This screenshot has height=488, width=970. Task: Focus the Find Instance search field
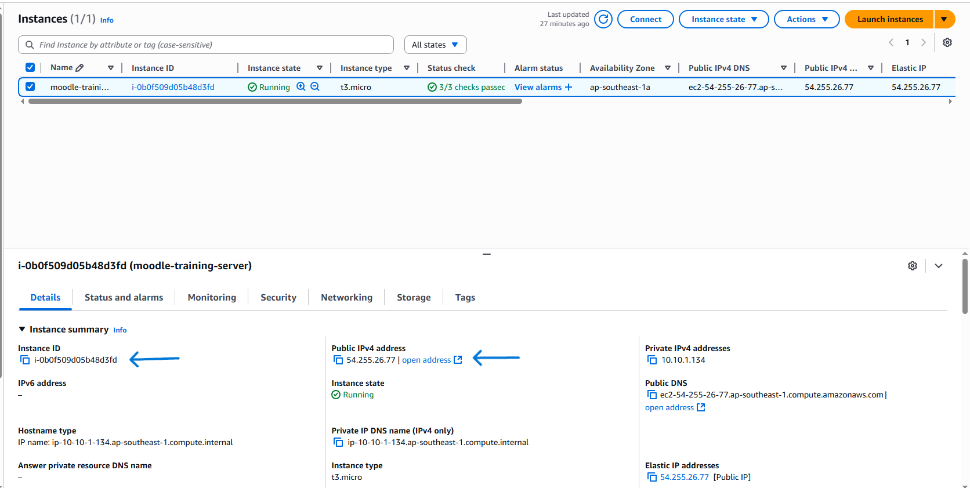[x=206, y=45]
